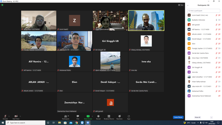
Task: Click camera-off icon for Zeamaishya Nurul Maharani
Action: 219,96
